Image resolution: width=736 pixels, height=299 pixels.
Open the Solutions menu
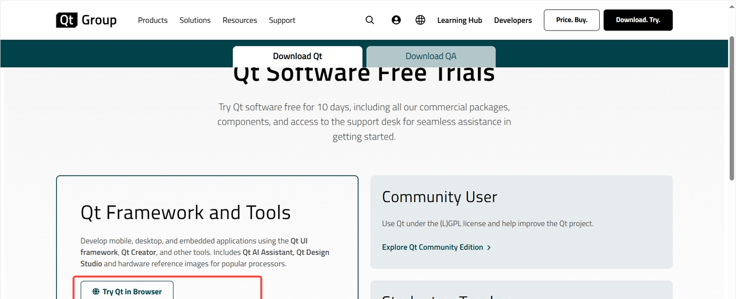point(195,20)
